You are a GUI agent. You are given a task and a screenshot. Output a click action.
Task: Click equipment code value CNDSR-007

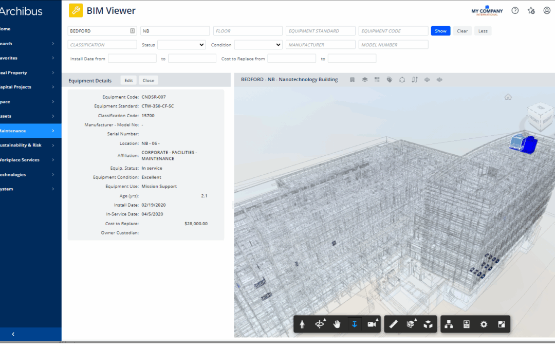(x=154, y=97)
